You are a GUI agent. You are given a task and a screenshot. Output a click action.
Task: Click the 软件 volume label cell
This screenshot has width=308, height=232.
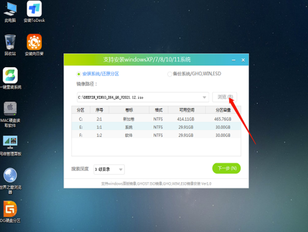tap(129, 135)
